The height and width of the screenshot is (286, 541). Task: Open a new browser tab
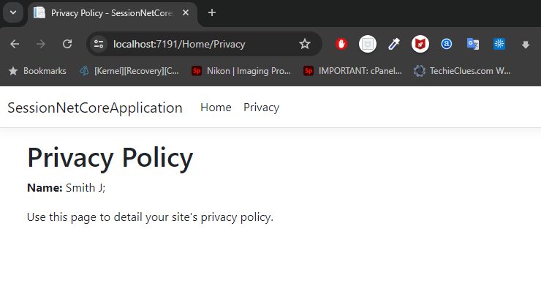(x=212, y=12)
